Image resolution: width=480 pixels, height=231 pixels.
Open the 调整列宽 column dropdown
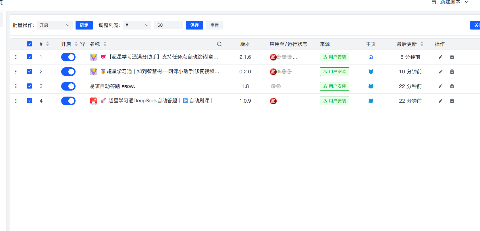click(x=137, y=25)
